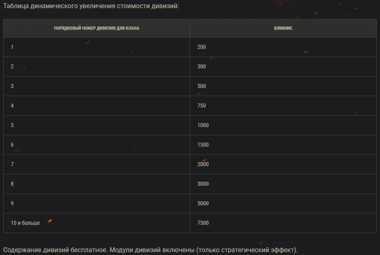Select the influence value 300 cell
The image size is (380, 255).
pos(201,67)
